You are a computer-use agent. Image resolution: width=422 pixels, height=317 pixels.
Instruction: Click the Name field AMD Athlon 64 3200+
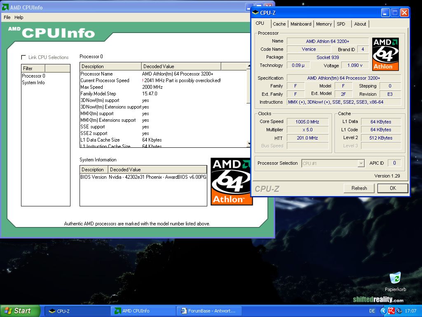click(328, 41)
